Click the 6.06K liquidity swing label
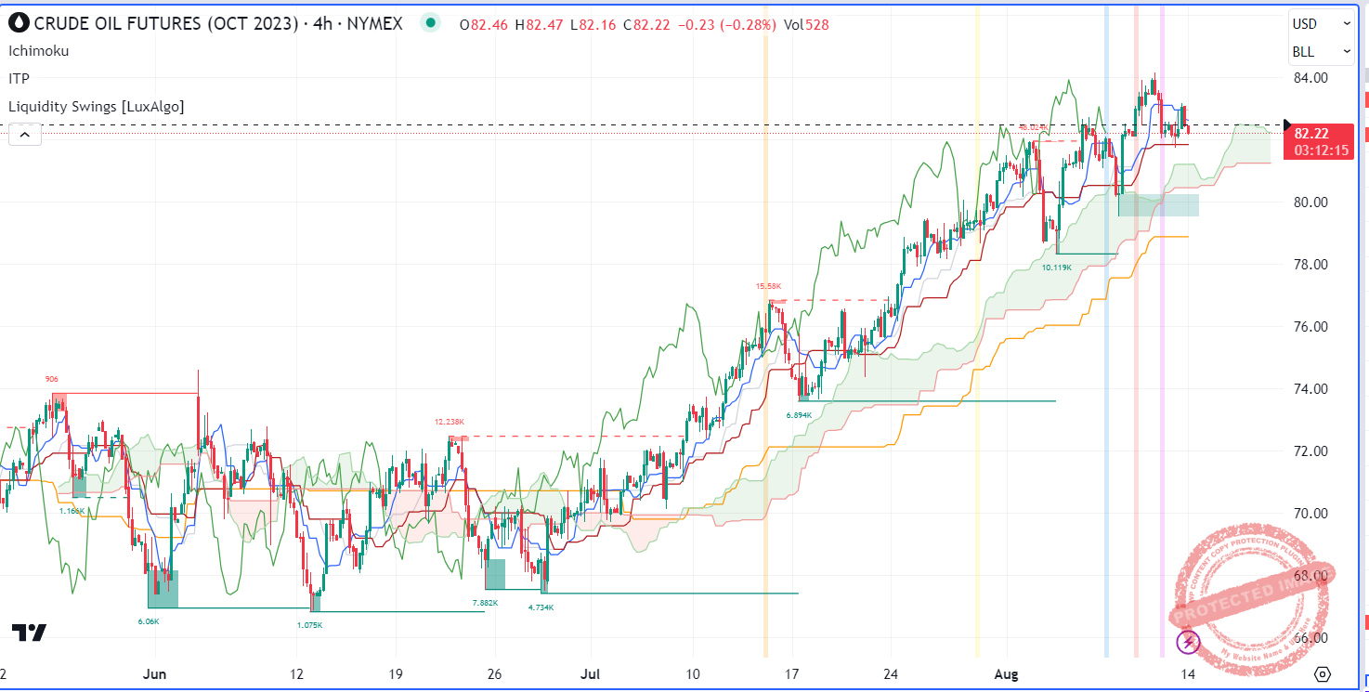This screenshot has height=692, width=1369. (x=149, y=620)
